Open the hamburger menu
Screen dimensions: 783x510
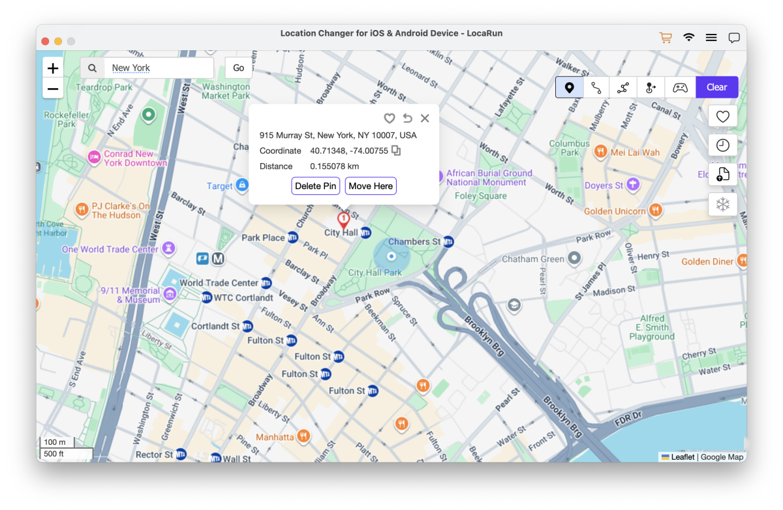711,38
